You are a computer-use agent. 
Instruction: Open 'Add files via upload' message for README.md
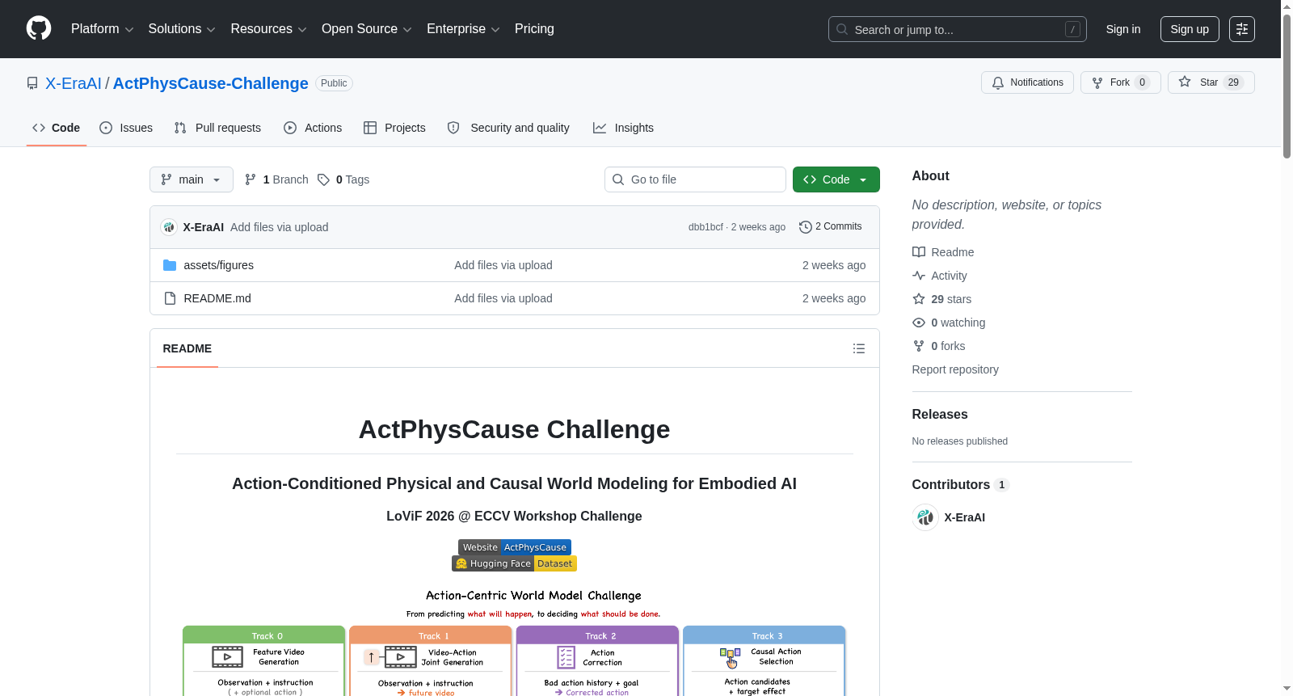(x=503, y=298)
